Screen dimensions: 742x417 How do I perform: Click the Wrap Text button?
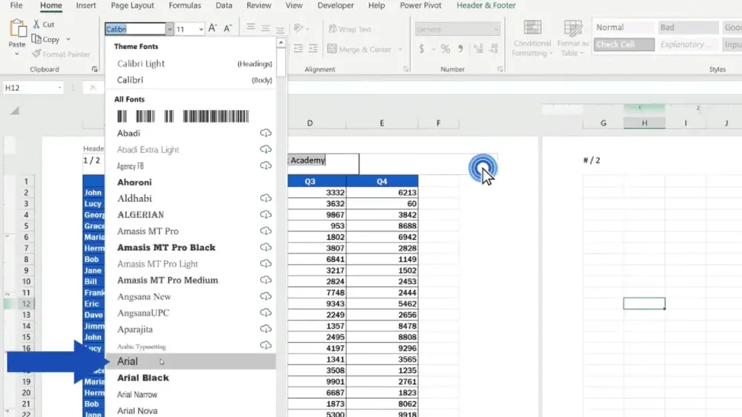[x=350, y=29]
